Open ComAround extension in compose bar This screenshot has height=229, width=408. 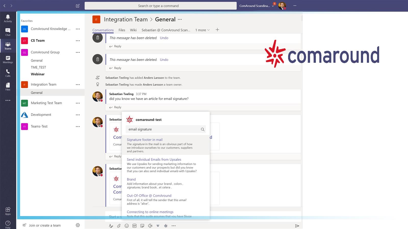166,226
